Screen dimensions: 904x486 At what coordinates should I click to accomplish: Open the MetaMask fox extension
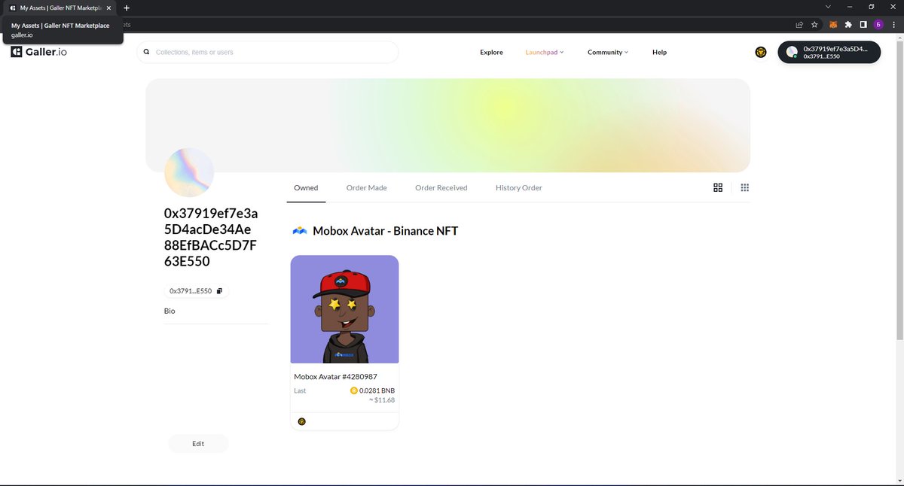(834, 24)
